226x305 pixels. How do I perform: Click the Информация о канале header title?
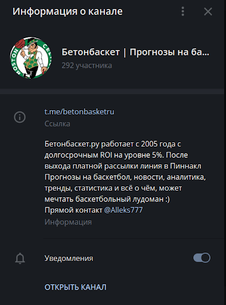pyautogui.click(x=67, y=11)
